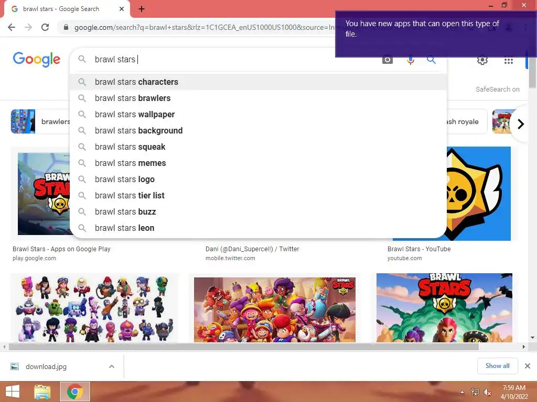Click the SafeSearch on label
The image size is (537, 402).
497,89
